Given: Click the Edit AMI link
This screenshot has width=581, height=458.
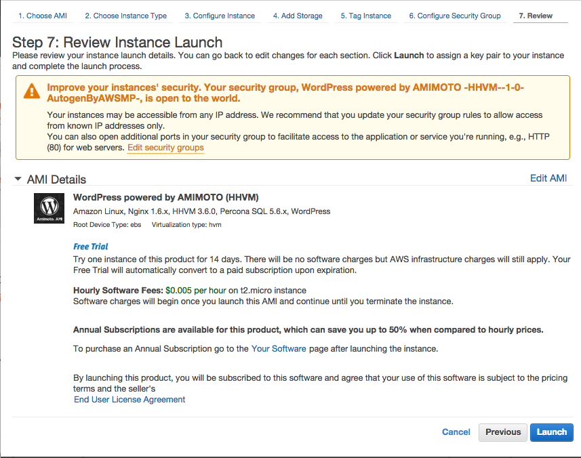Looking at the screenshot, I should (x=548, y=178).
